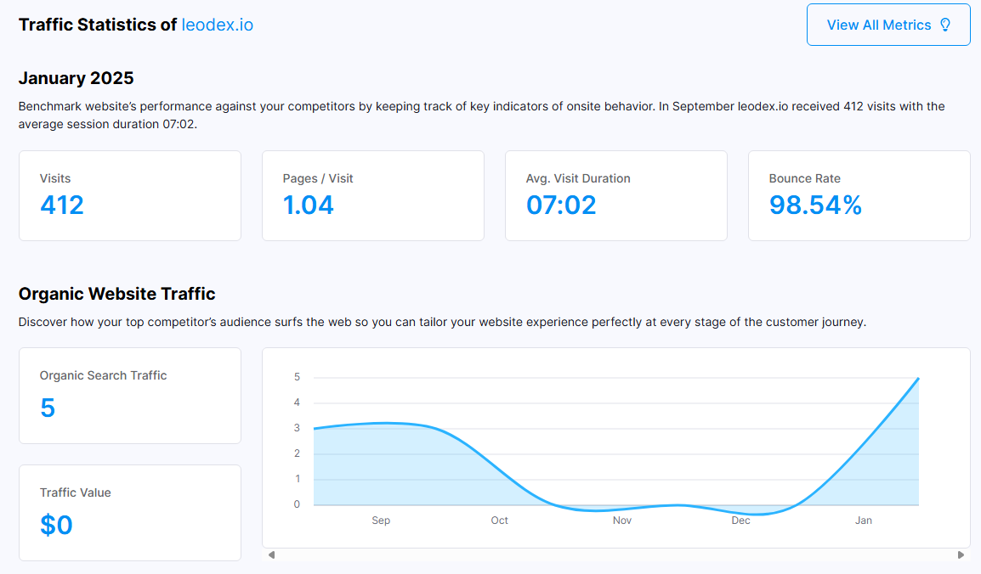Click the Traffic Value $0 card
This screenshot has width=981, height=574.
point(130,513)
